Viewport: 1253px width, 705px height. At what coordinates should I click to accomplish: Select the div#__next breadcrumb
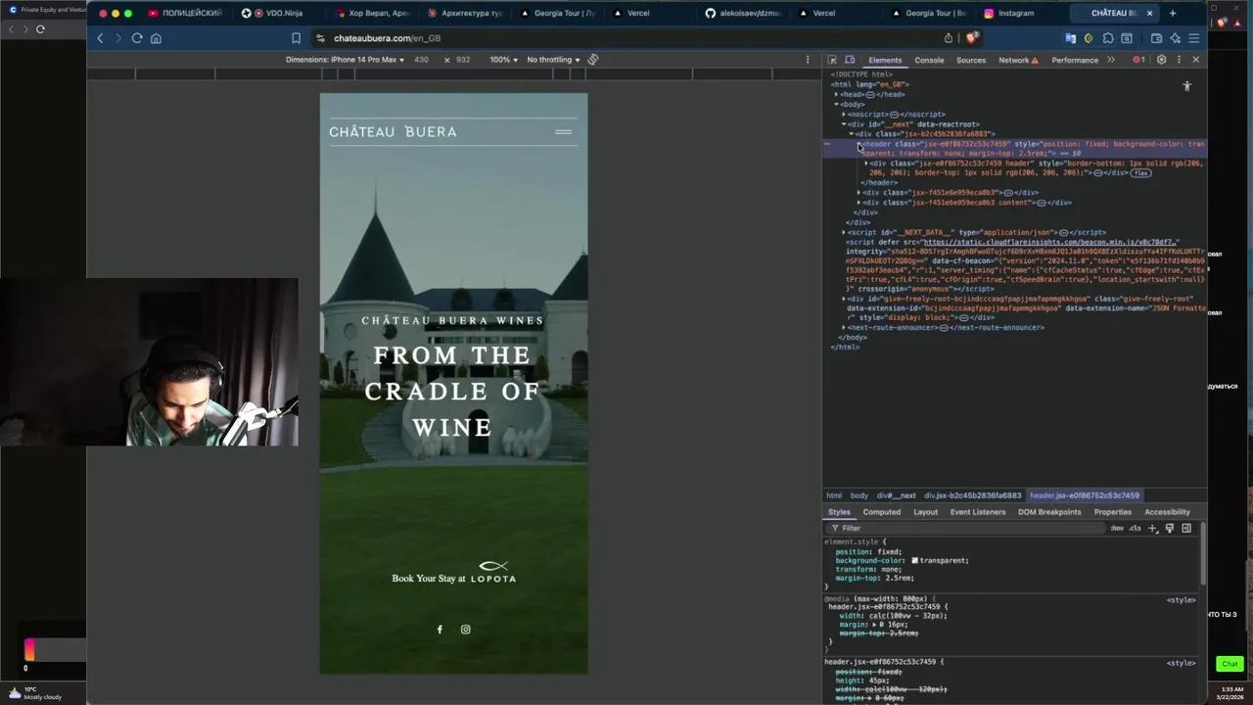click(x=896, y=495)
